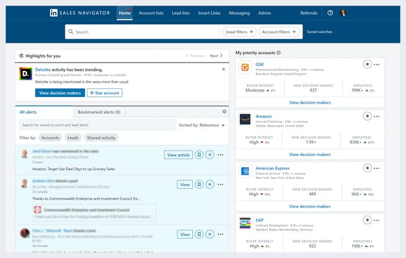Open the Saved searches link
Screen dimensions: 406x258
tap(319, 32)
